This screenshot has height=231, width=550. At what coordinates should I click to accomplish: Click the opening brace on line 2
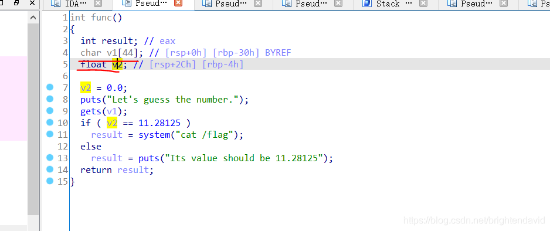pyautogui.click(x=72, y=29)
